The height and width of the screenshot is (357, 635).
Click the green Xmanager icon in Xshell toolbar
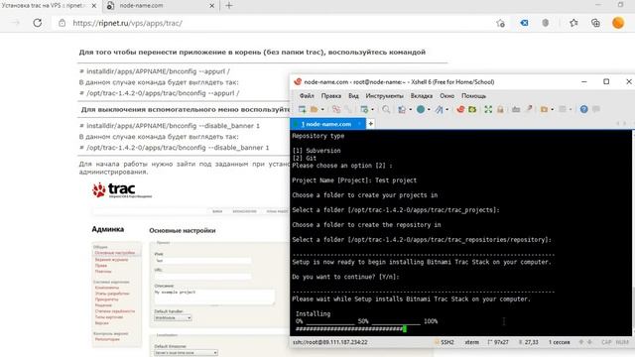tap(472, 109)
